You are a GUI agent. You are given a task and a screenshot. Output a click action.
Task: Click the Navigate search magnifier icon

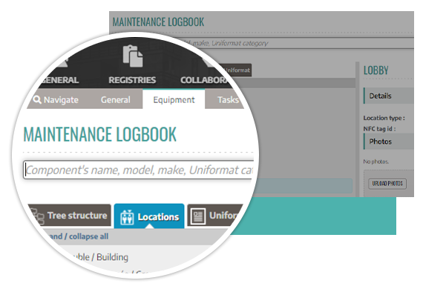point(37,99)
